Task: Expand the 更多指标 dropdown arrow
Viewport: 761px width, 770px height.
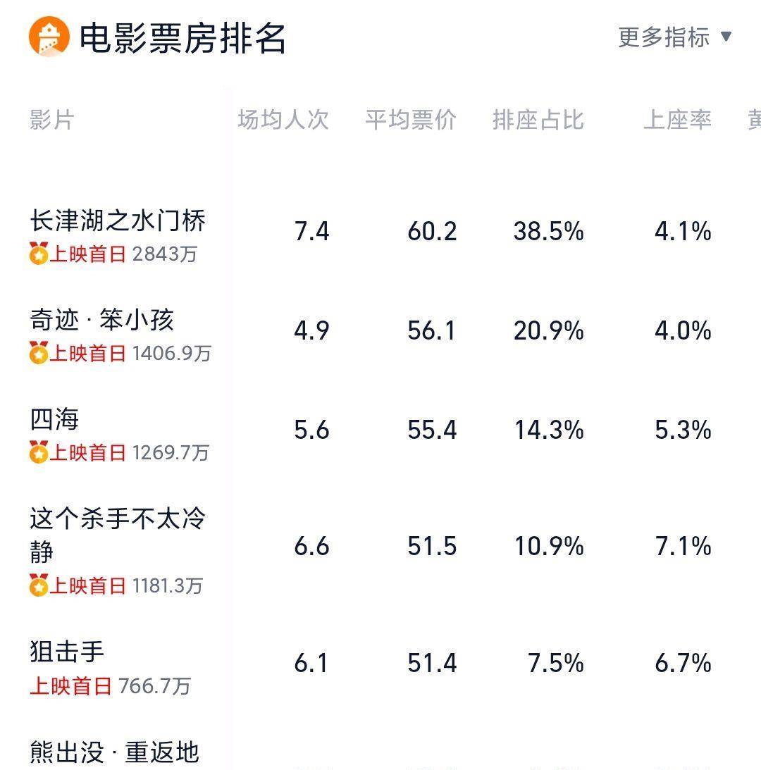Action: point(726,37)
